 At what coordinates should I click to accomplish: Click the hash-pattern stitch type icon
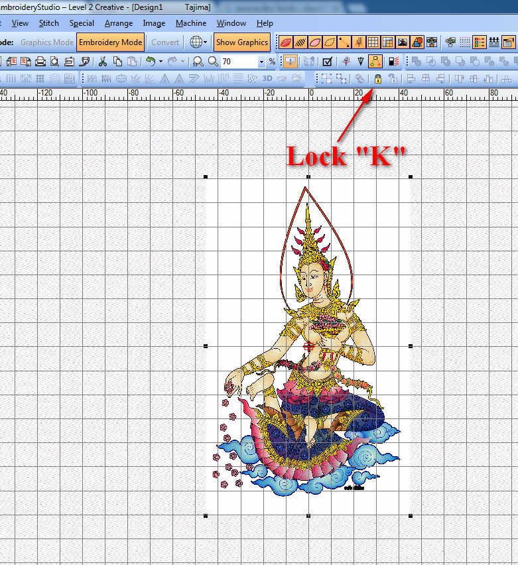[x=40, y=78]
